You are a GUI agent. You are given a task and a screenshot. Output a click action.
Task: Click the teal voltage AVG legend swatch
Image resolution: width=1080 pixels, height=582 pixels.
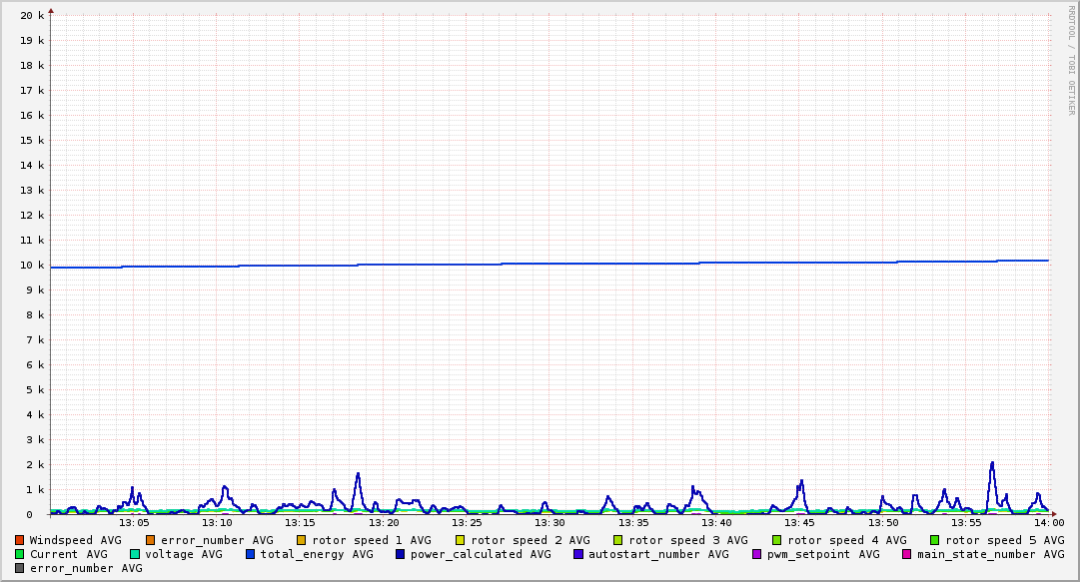coord(135,554)
